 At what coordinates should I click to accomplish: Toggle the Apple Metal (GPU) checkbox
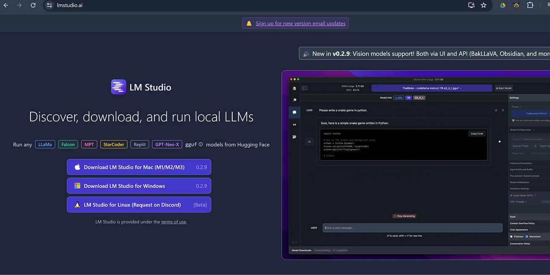[x=511, y=195]
